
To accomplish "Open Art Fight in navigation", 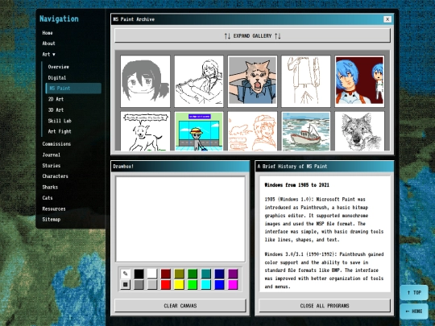I will click(60, 131).
